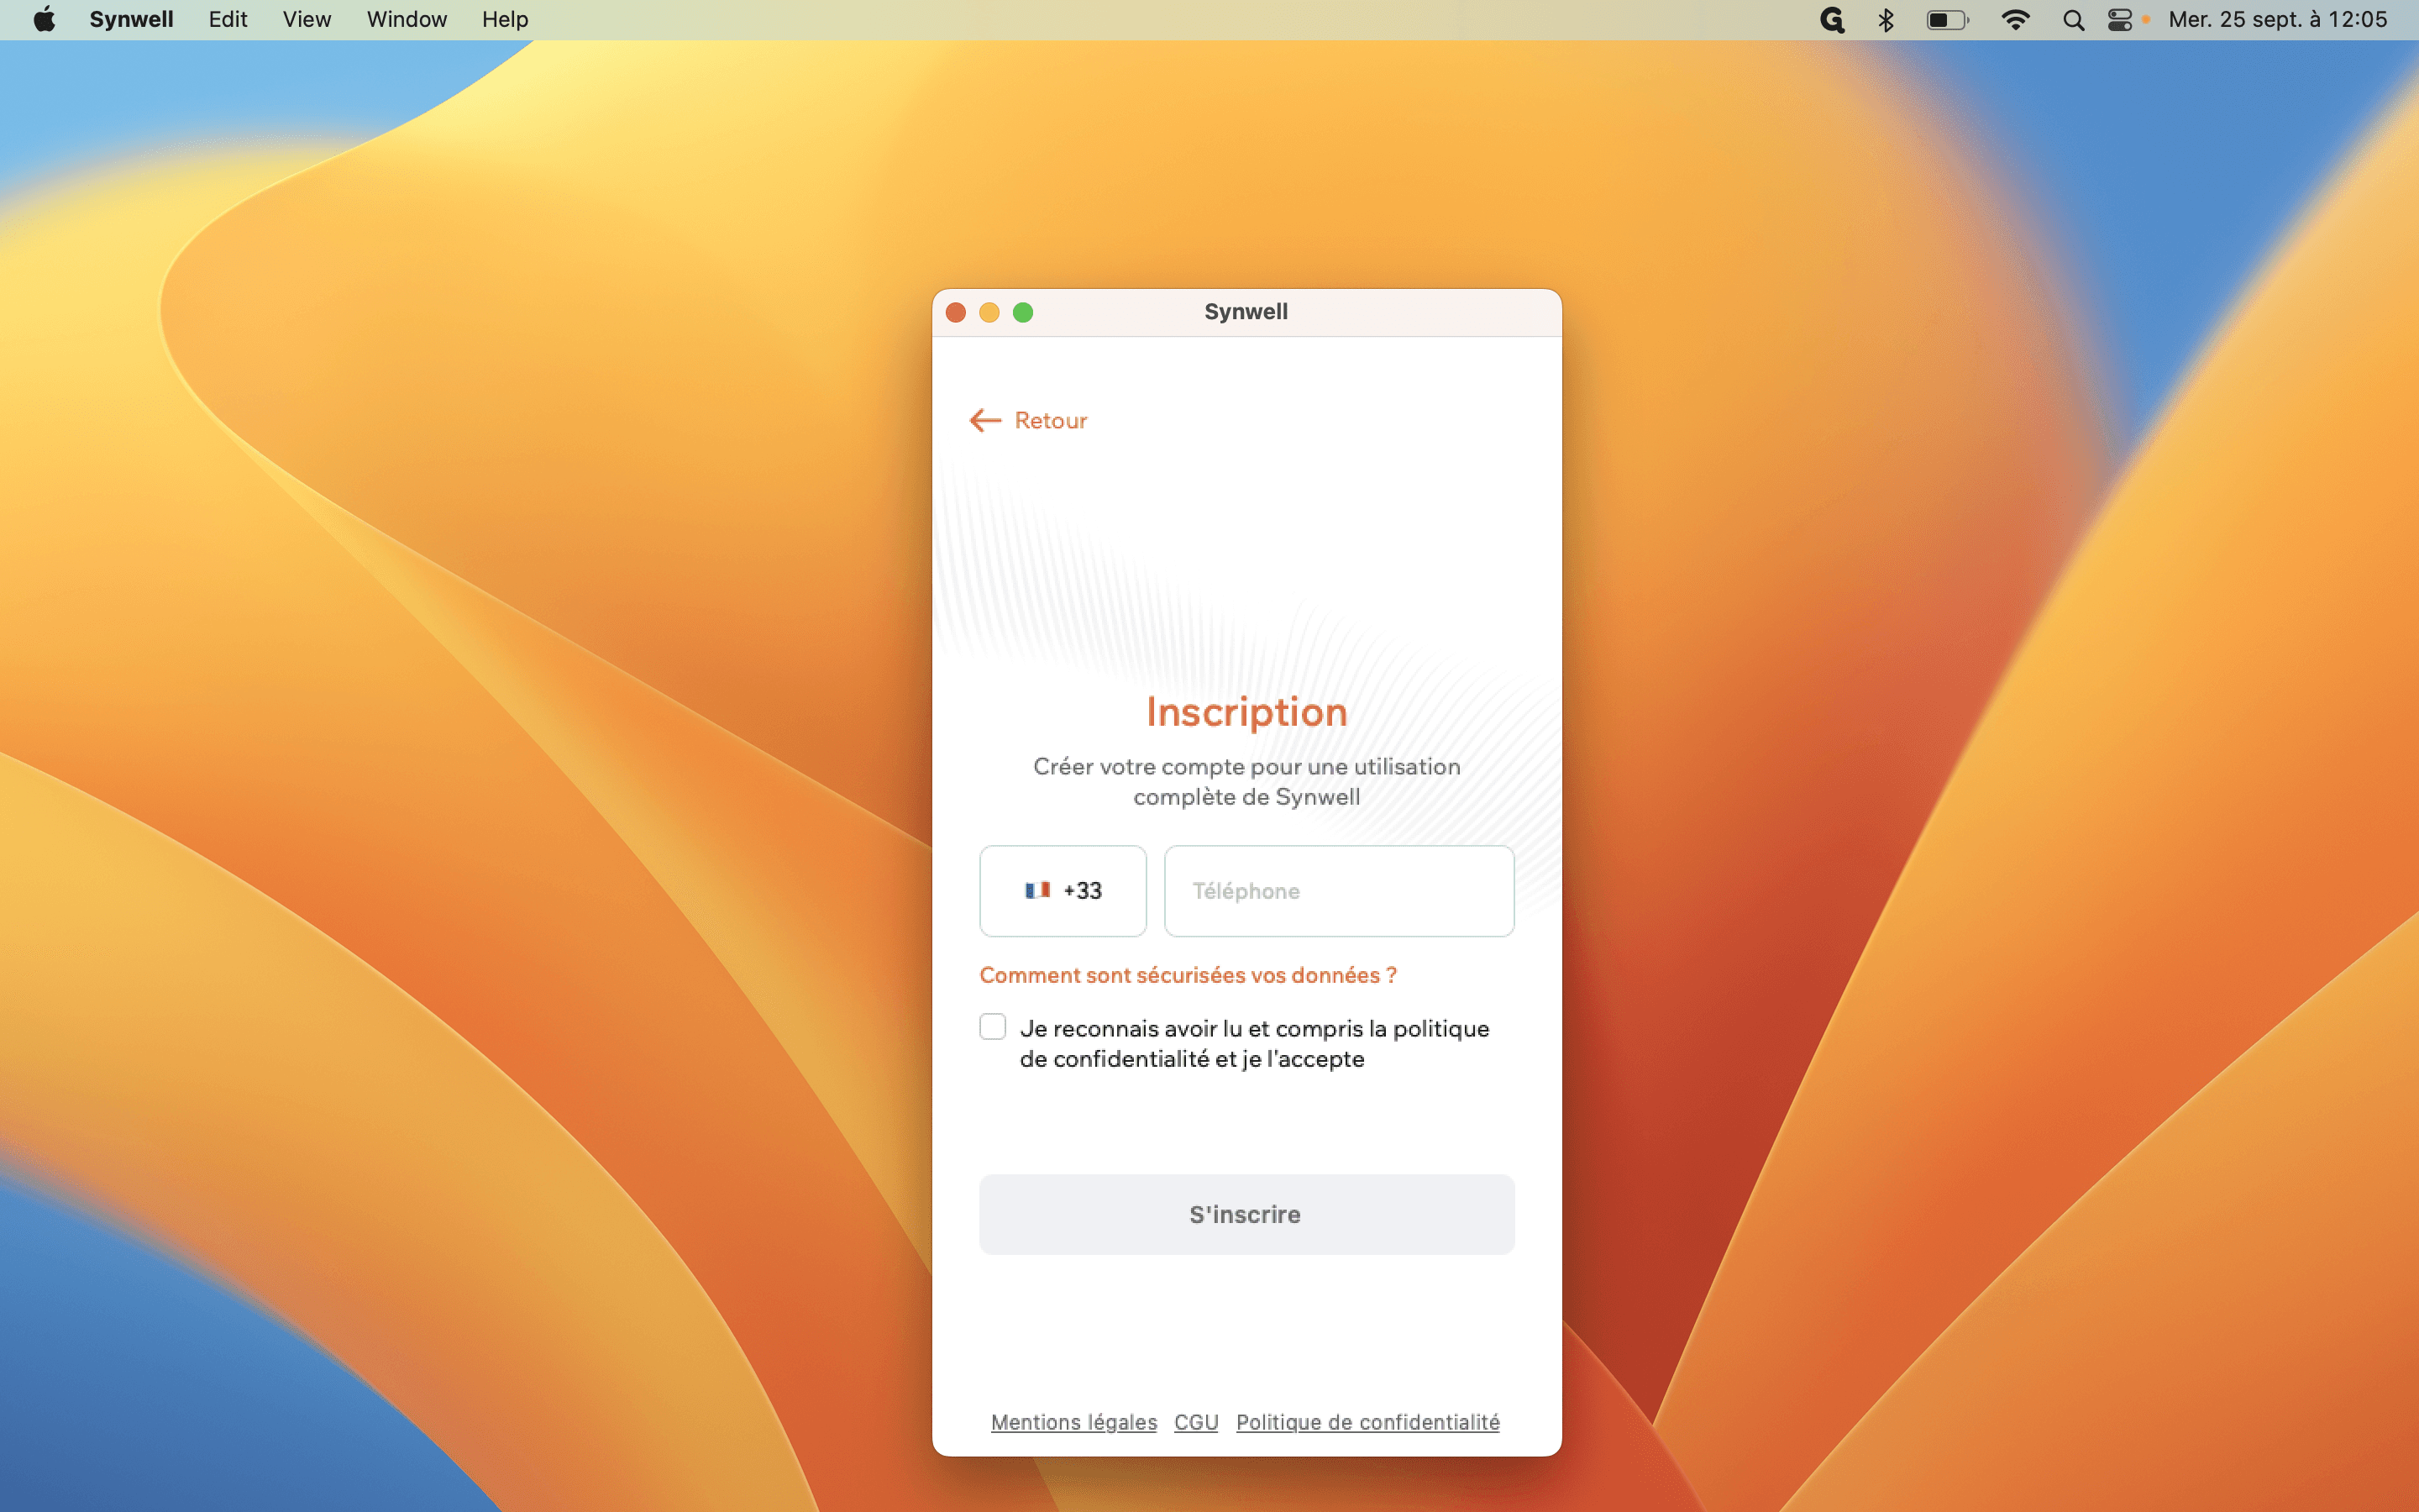Open the Synwell app menu
Viewport: 2419px width, 1512px height.
tap(131, 19)
